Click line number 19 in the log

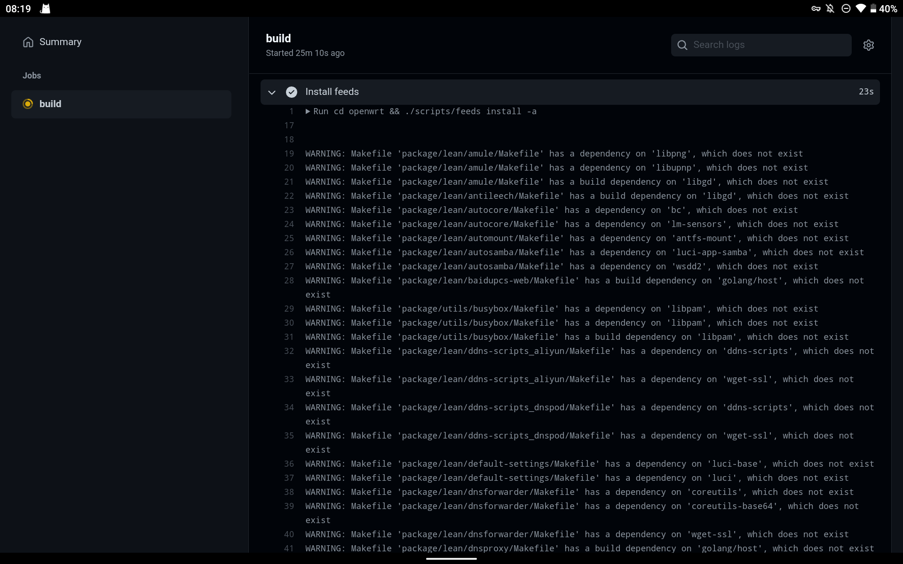coord(289,154)
